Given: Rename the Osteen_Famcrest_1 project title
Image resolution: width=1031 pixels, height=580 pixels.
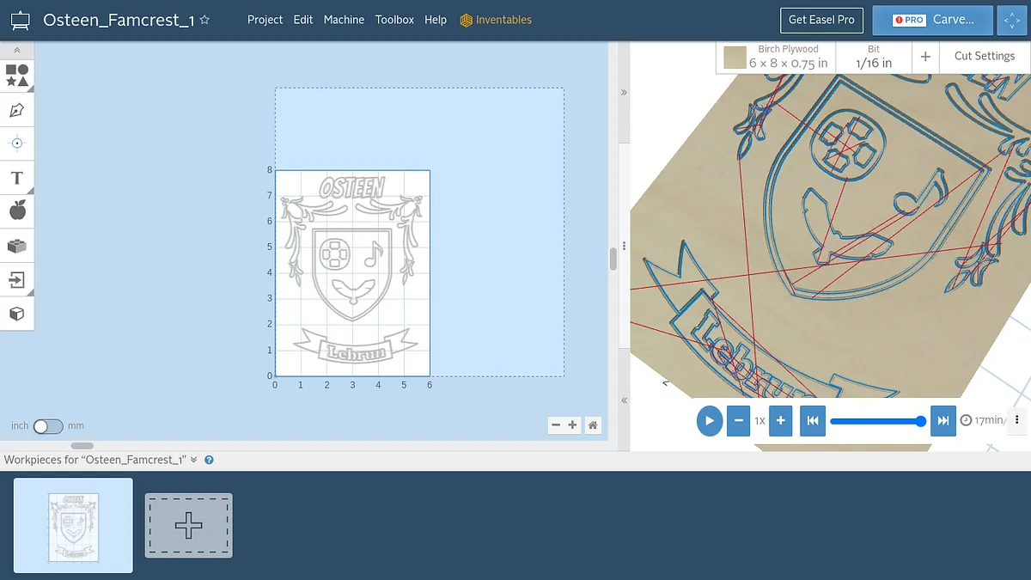Looking at the screenshot, I should pyautogui.click(x=118, y=20).
